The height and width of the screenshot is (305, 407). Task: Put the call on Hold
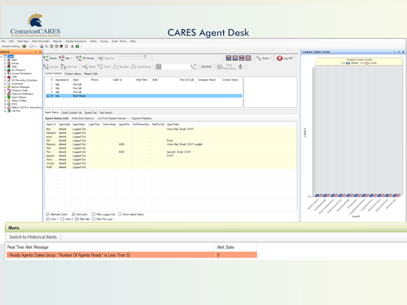pyautogui.click(x=103, y=66)
